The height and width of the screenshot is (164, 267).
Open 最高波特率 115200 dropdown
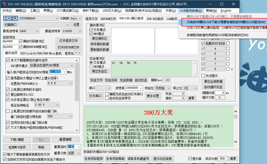tap(72, 31)
